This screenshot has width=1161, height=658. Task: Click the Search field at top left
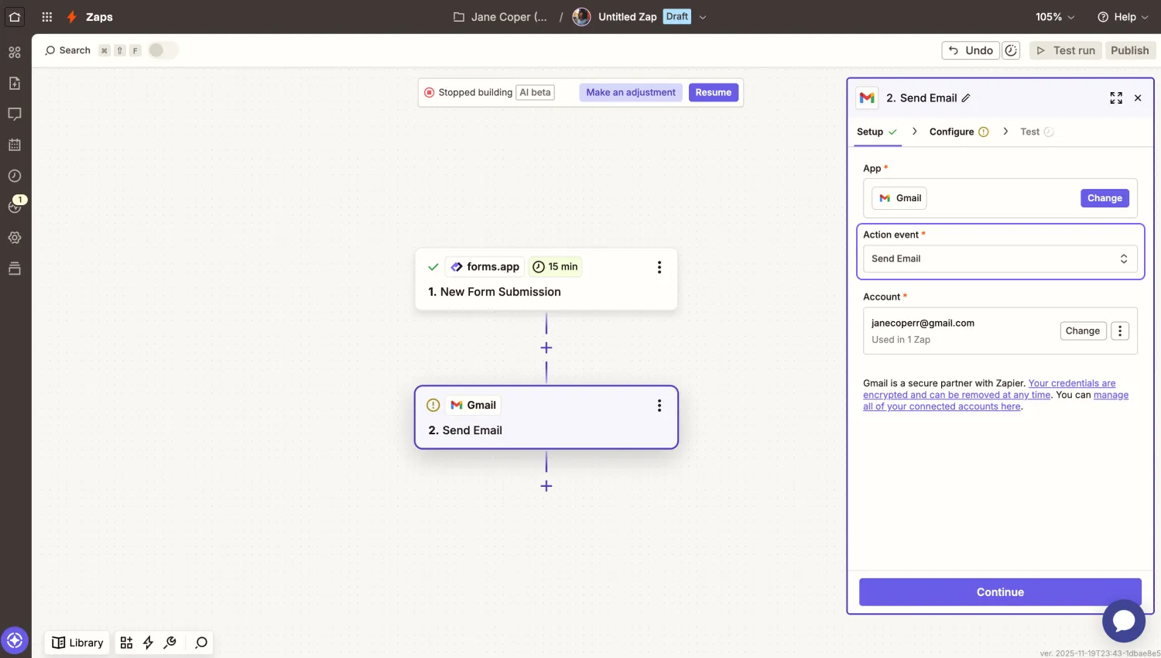point(74,50)
